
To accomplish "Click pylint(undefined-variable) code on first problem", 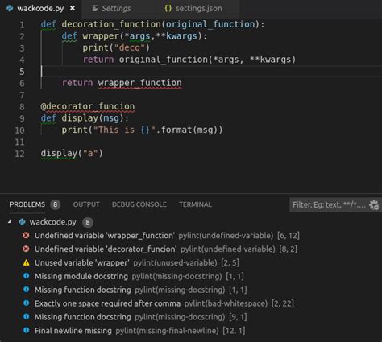I will tap(226, 236).
